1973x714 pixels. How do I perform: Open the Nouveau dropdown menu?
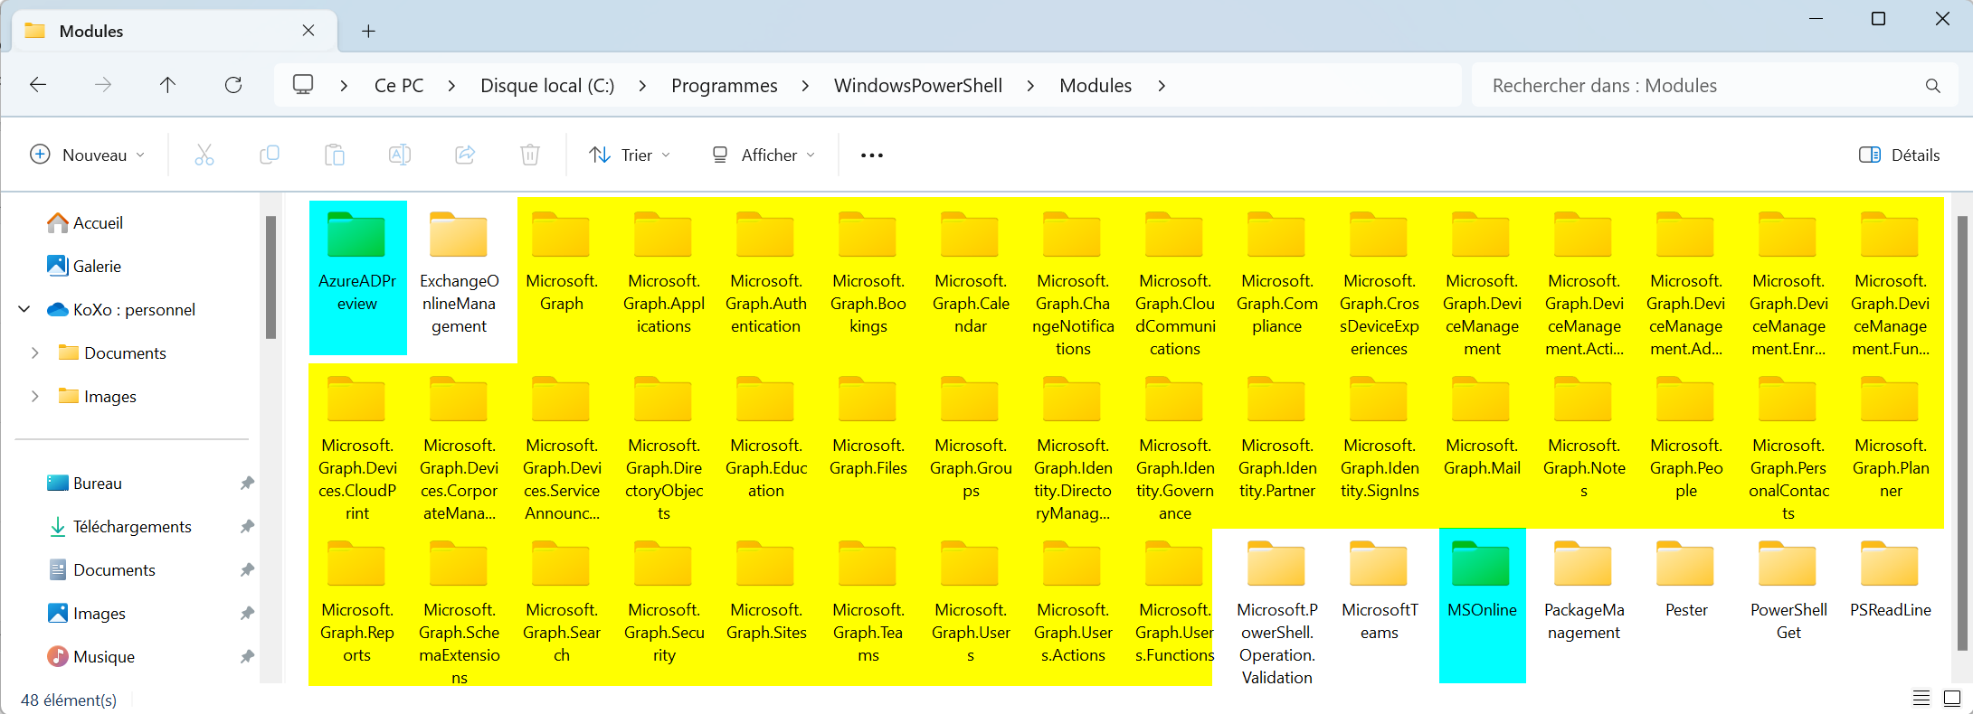tap(87, 155)
